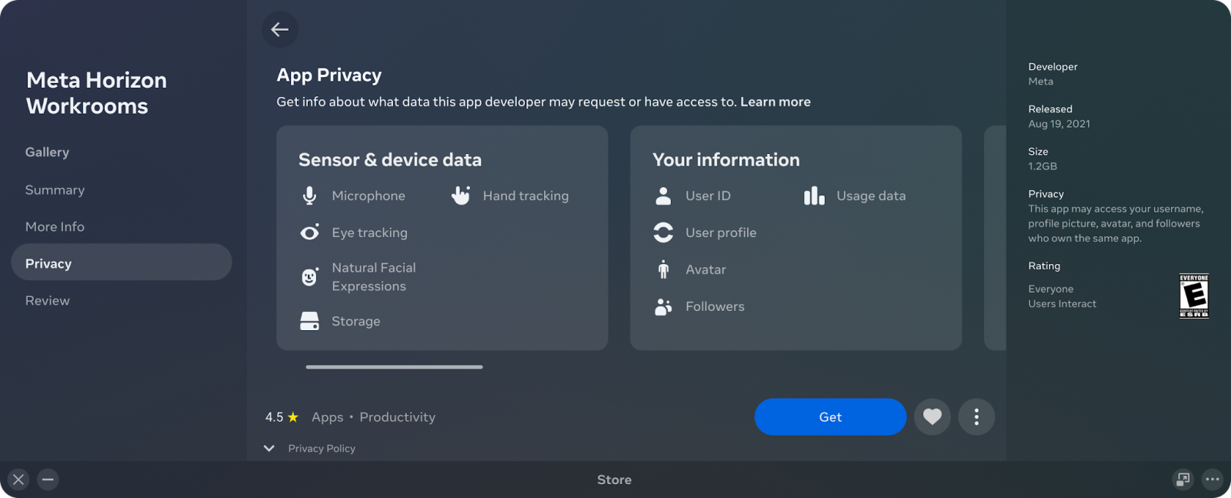
Task: Click the Followers label
Action: click(x=715, y=306)
